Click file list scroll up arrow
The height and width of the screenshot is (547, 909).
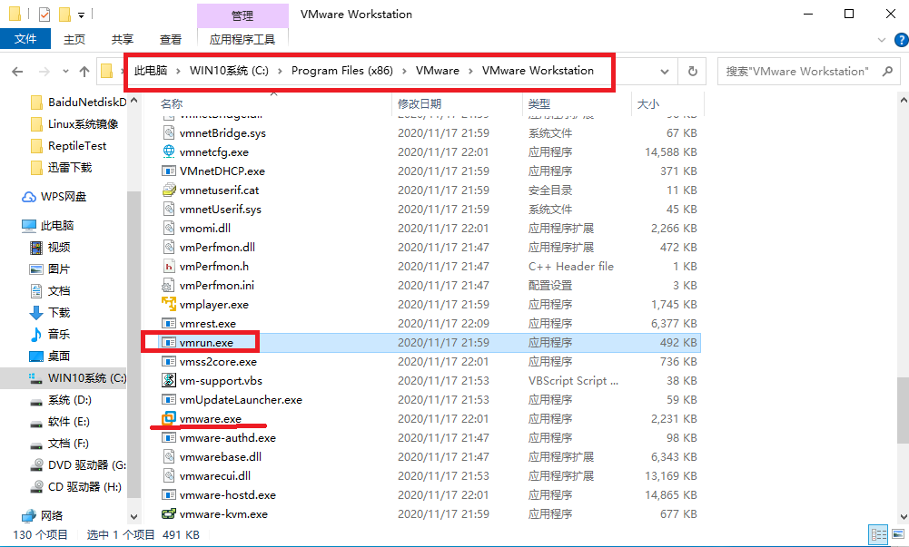[904, 100]
